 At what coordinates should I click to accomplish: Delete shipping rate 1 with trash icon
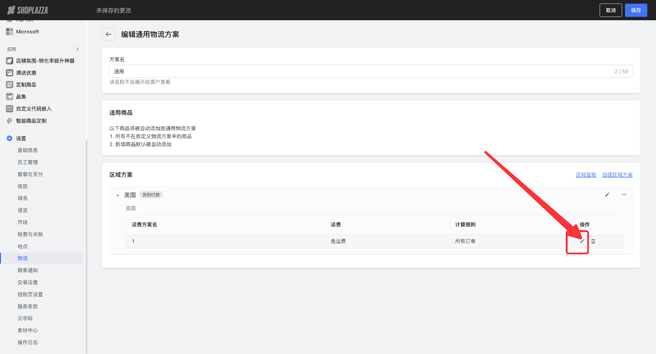(593, 241)
